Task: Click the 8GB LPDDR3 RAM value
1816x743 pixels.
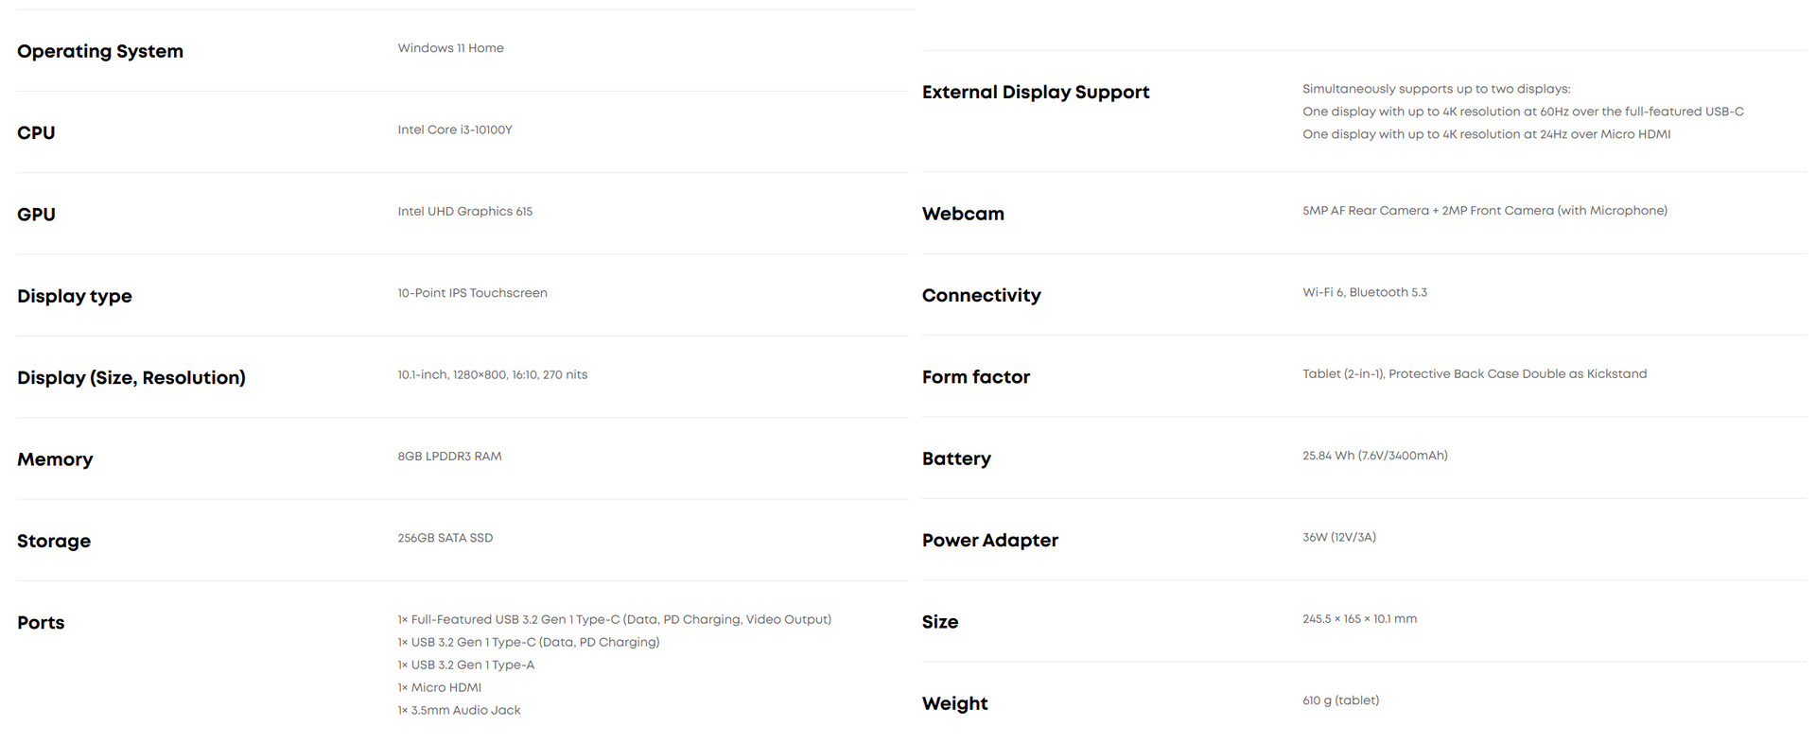Action: [x=449, y=457]
